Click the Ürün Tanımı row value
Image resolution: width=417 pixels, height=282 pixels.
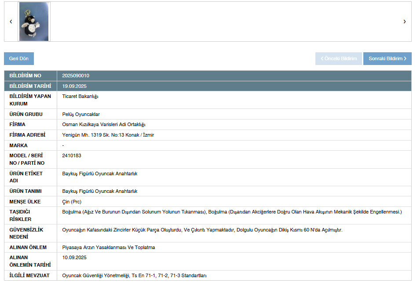99,191
